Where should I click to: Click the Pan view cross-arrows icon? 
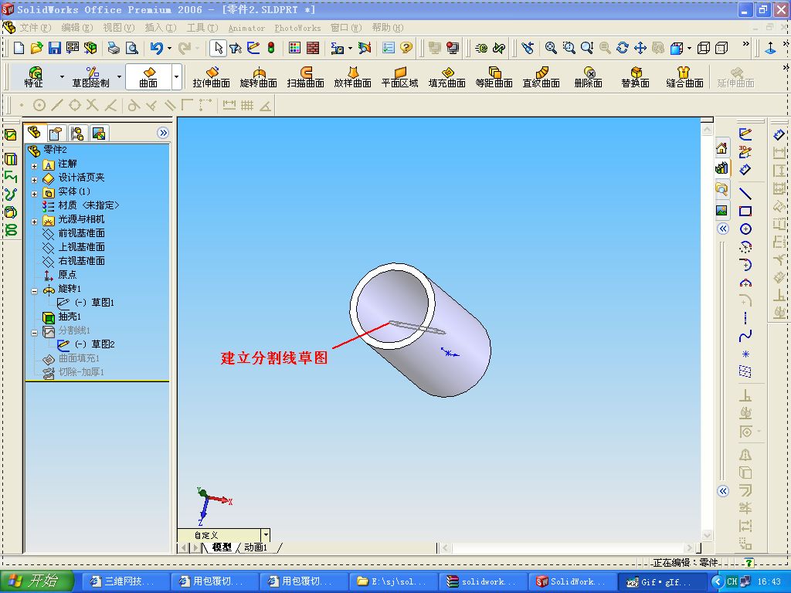coord(640,48)
